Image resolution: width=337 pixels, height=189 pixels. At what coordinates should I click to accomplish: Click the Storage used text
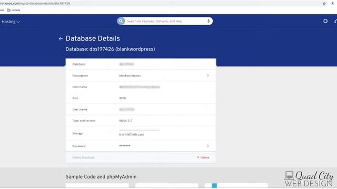point(132,134)
